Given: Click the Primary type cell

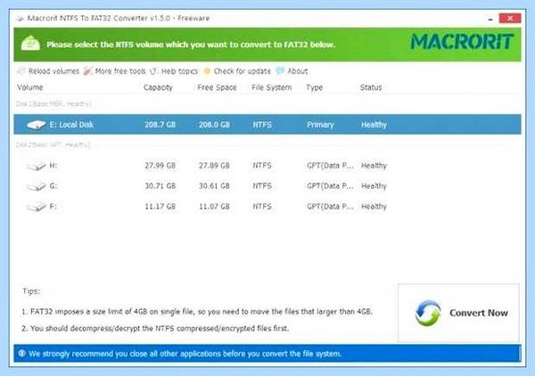Looking at the screenshot, I should (x=320, y=125).
